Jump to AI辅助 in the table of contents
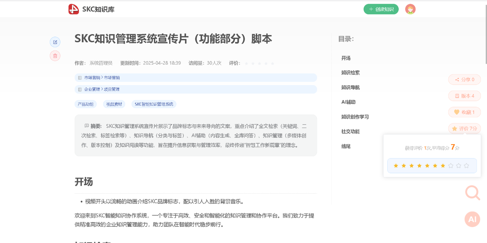487x243 pixels. point(348,102)
